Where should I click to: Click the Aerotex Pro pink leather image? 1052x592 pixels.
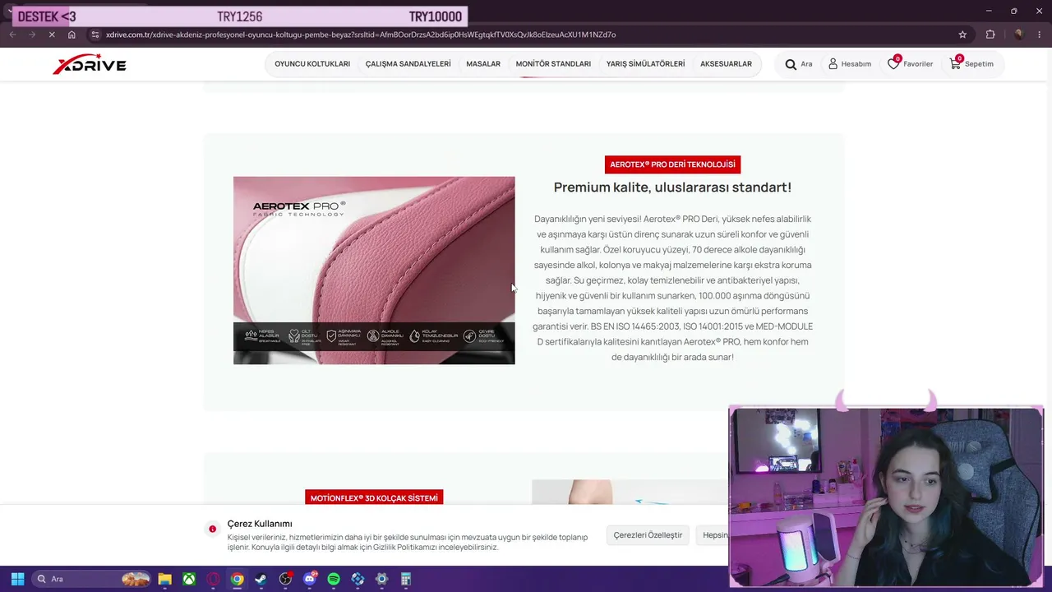(374, 271)
